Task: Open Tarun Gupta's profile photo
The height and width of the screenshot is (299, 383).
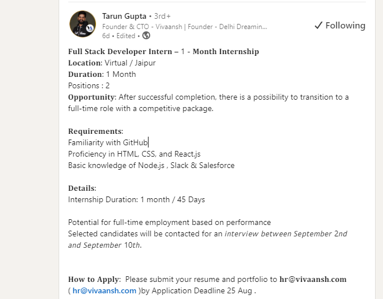Action: coord(83,24)
